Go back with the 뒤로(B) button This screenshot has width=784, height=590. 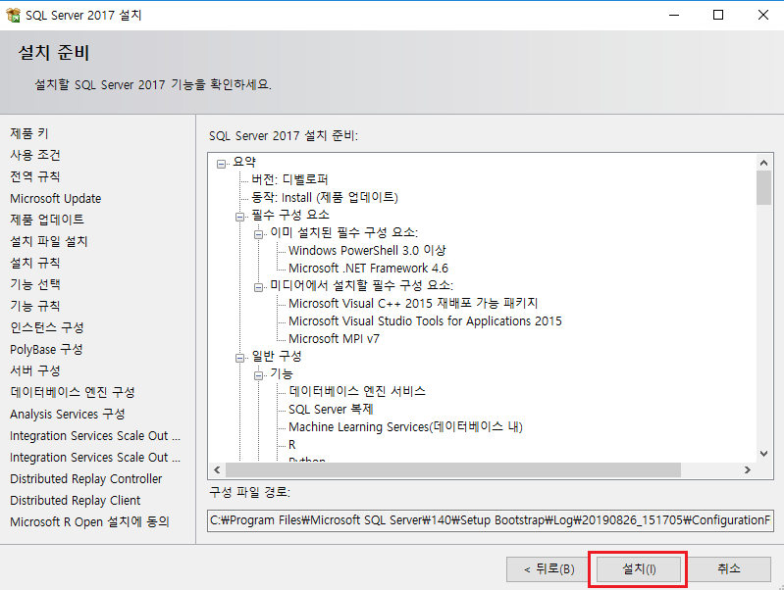549,569
